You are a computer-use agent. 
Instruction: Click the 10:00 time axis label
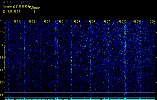click(x=152, y=21)
